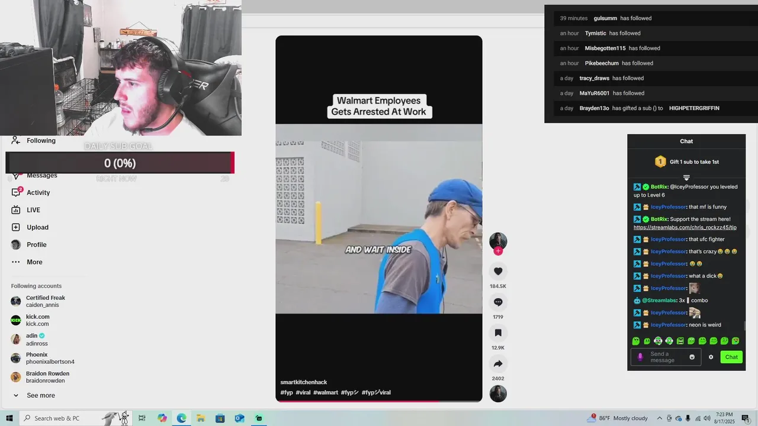Image resolution: width=758 pixels, height=426 pixels.
Task: Click the #walmart hashtag
Action: [x=326, y=392]
